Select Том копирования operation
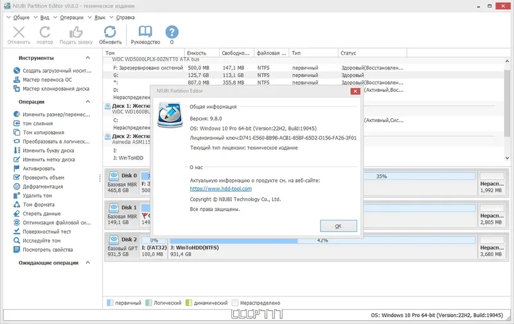514x324 pixels. click(39, 132)
